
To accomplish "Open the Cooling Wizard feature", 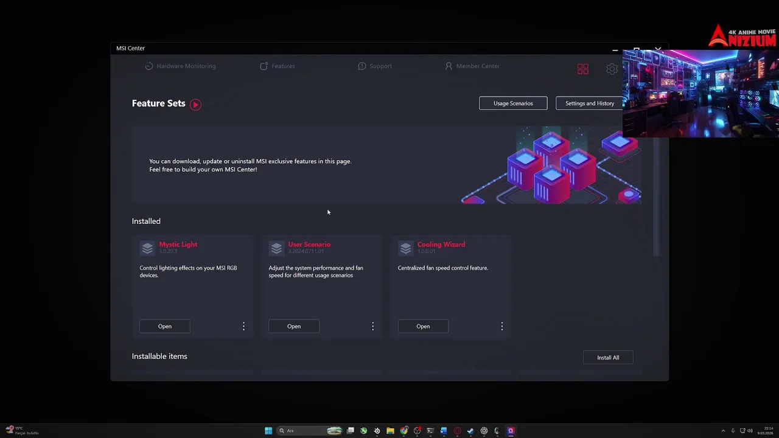I will [x=423, y=327].
